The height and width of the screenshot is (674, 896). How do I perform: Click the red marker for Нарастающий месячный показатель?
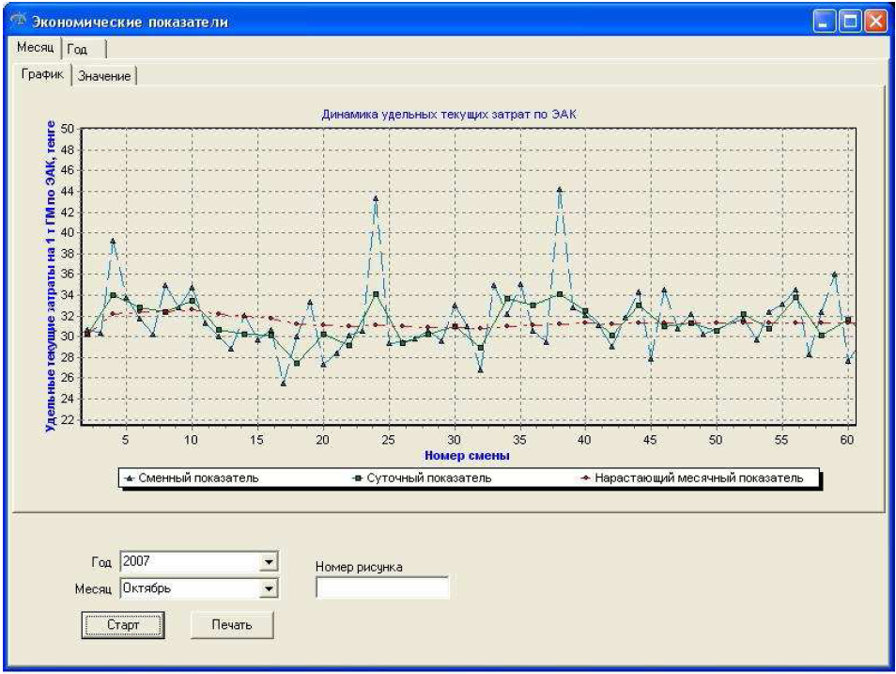point(585,478)
